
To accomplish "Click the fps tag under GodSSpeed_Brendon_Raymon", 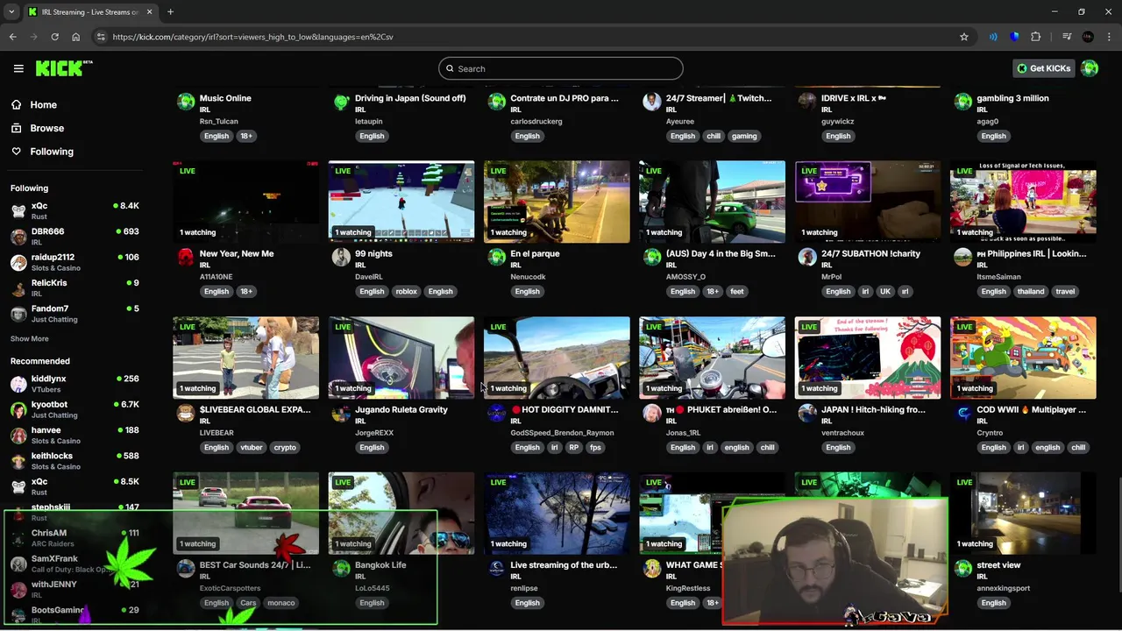I will (595, 448).
